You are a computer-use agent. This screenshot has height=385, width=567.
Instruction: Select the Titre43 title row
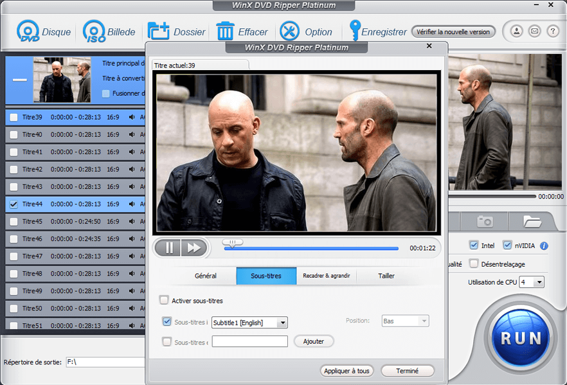[x=75, y=187]
